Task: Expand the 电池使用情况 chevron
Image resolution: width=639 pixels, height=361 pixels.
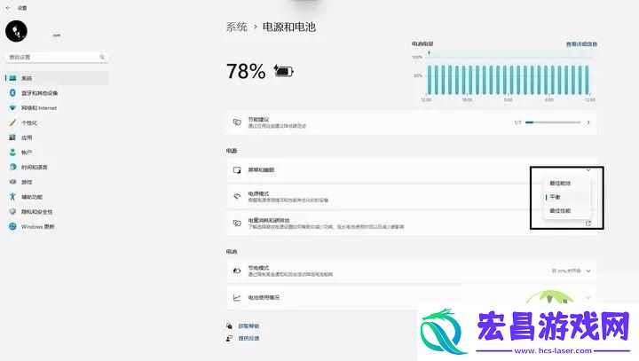Action: click(x=588, y=298)
